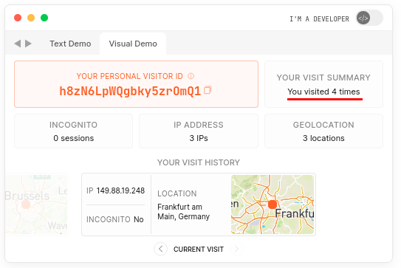
Task: Click You visited 4 times summary
Action: click(323, 92)
